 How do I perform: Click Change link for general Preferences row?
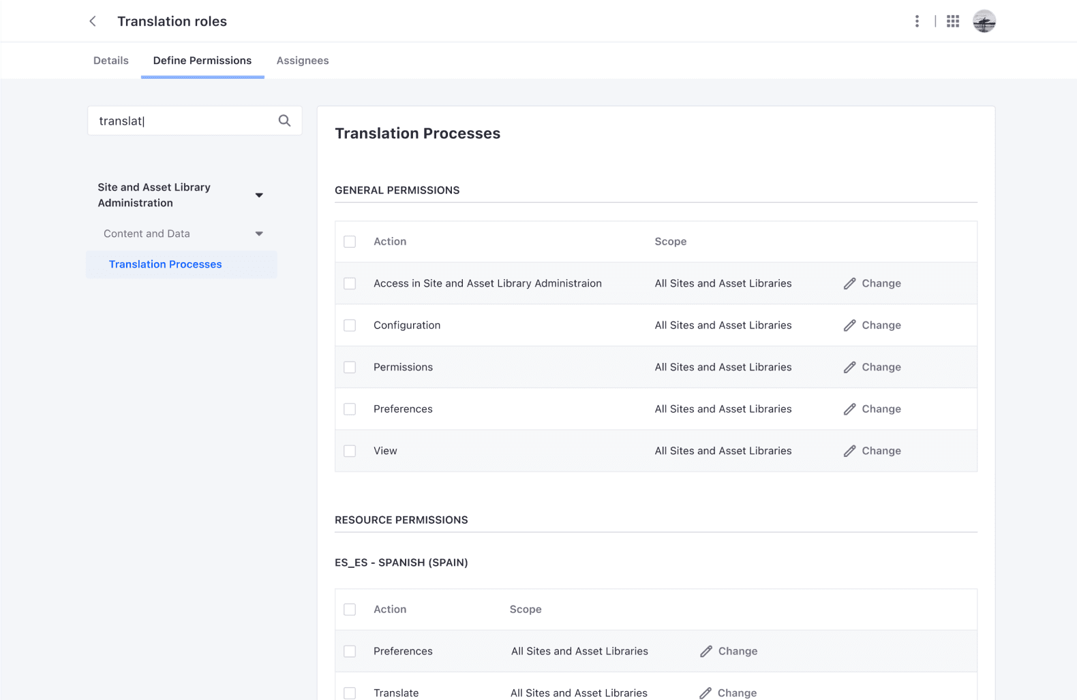pos(881,409)
